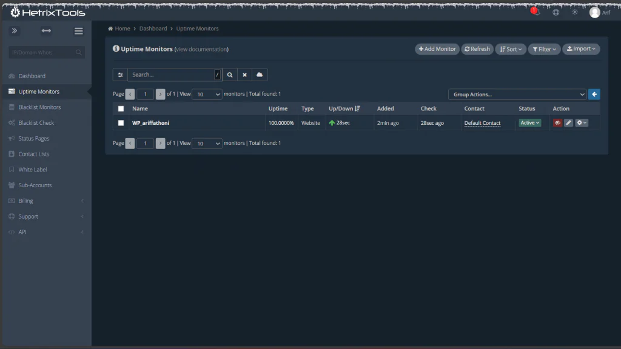Viewport: 621px width, 349px height.
Task: Open the hamburger menu in sidebar
Action: click(x=78, y=31)
